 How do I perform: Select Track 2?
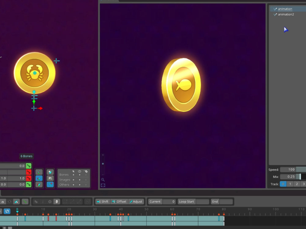click(297, 184)
